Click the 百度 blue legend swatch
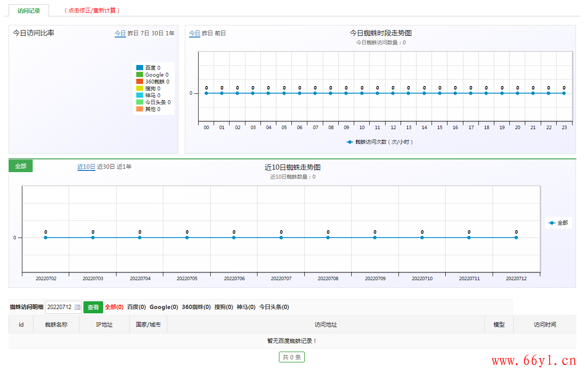Viewport: 585px width, 374px height. click(140, 68)
